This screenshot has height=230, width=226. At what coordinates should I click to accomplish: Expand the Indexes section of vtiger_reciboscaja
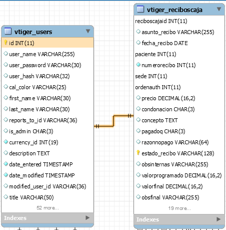(218, 219)
